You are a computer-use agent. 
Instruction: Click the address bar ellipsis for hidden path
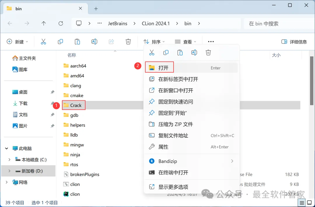click(x=100, y=24)
